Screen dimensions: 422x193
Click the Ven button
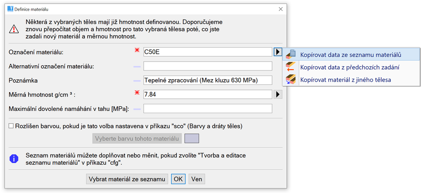(196, 179)
